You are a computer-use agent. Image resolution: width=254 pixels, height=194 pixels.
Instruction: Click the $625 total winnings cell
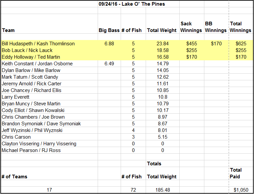click(241, 44)
